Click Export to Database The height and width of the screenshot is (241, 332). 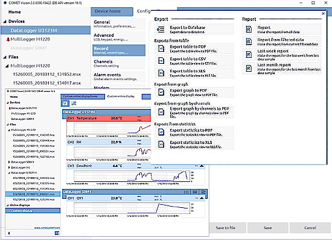tap(194, 30)
